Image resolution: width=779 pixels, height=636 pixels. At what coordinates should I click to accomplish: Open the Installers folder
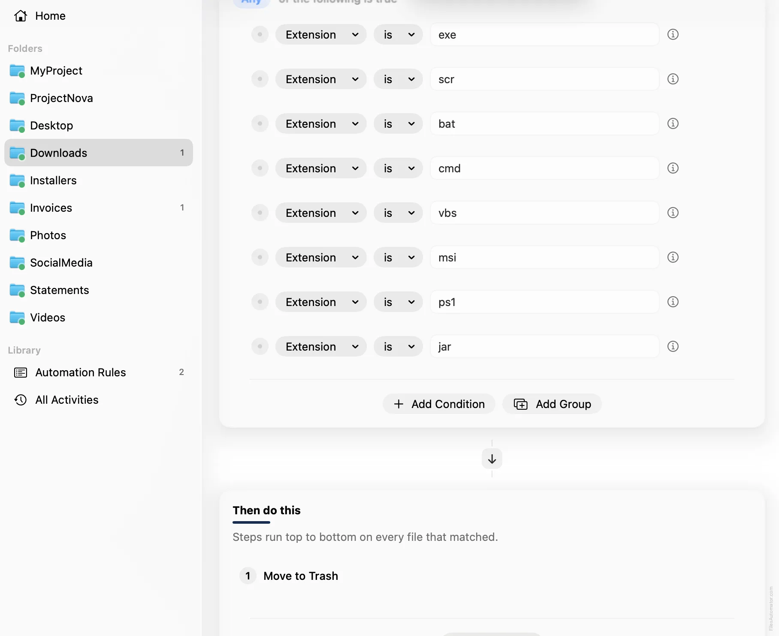pos(99,180)
